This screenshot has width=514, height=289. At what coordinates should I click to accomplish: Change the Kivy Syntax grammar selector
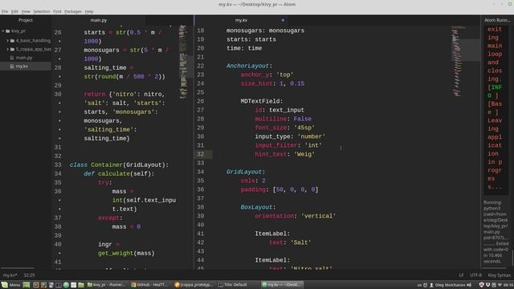[500, 275]
